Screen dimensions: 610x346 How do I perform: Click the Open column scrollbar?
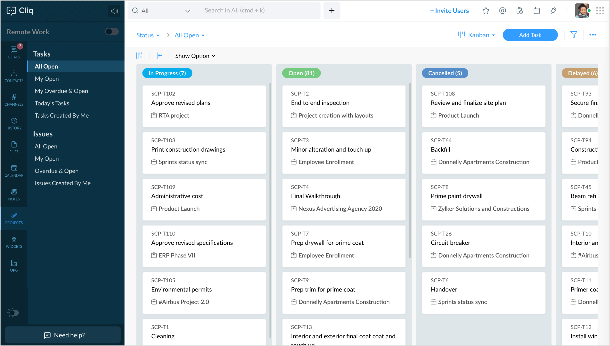(x=410, y=170)
